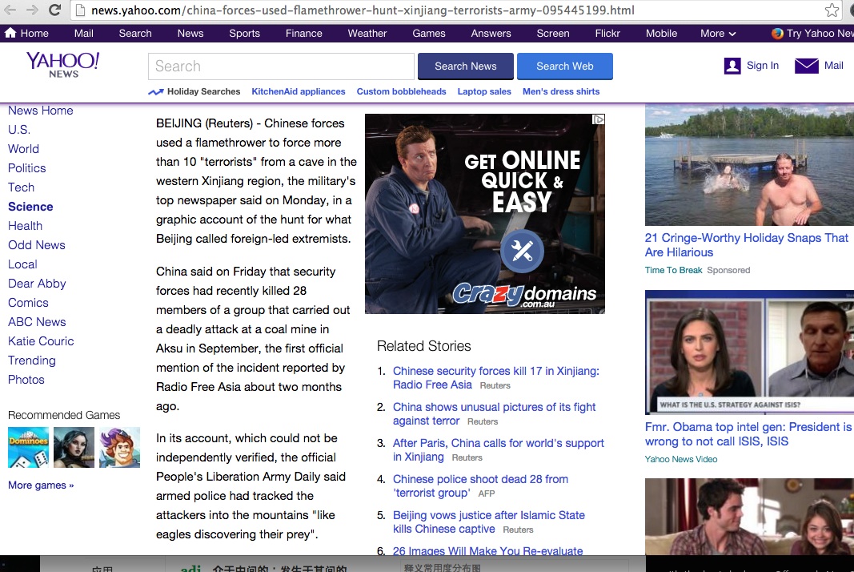Open the Laptop sales trending link
This screenshot has width=854, height=572.
pos(484,91)
